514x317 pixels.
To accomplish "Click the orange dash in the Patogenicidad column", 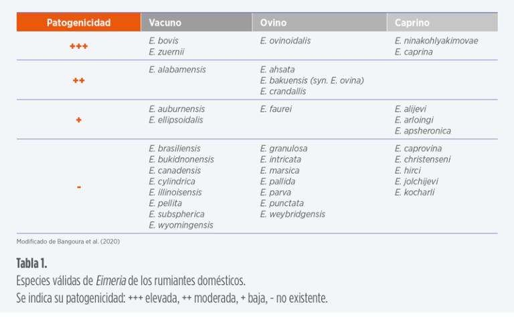I will (x=78, y=187).
